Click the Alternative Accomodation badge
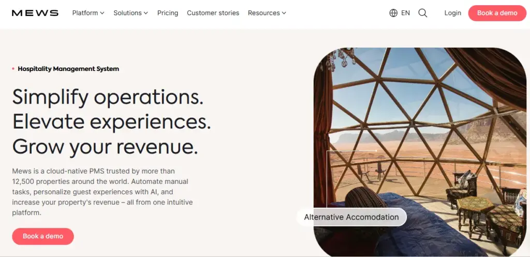530x257 pixels. click(x=351, y=217)
